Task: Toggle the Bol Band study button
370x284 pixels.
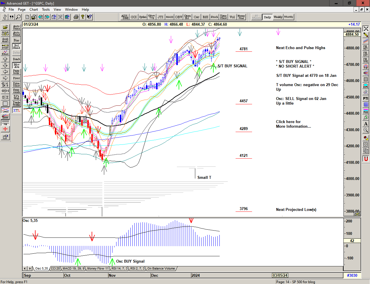Action: (16, 47)
